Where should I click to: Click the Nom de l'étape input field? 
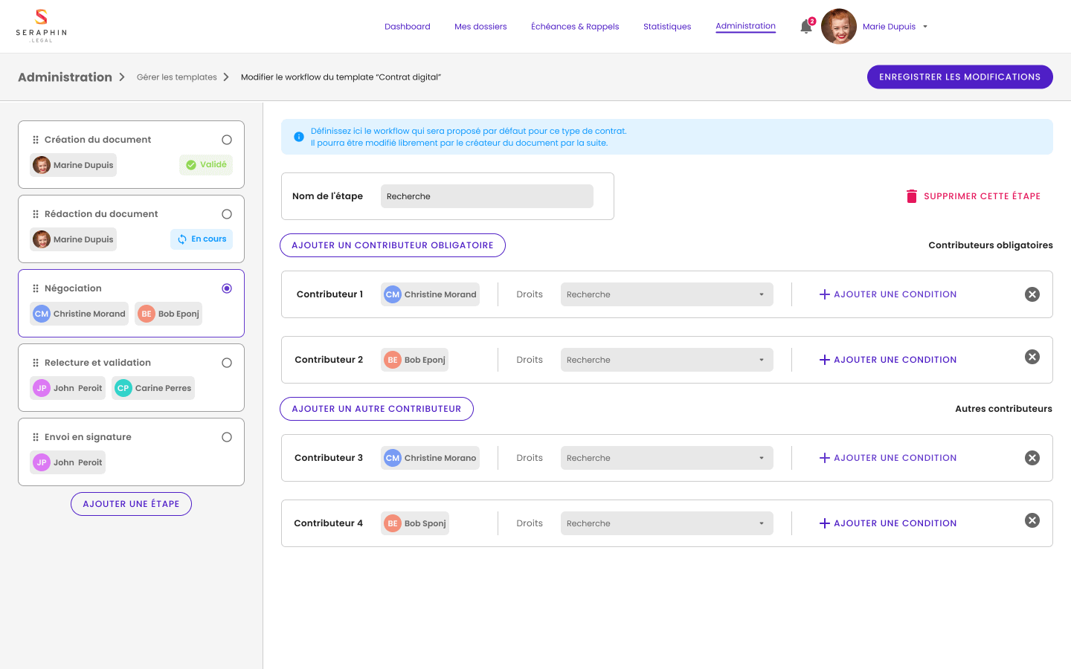[x=486, y=196]
